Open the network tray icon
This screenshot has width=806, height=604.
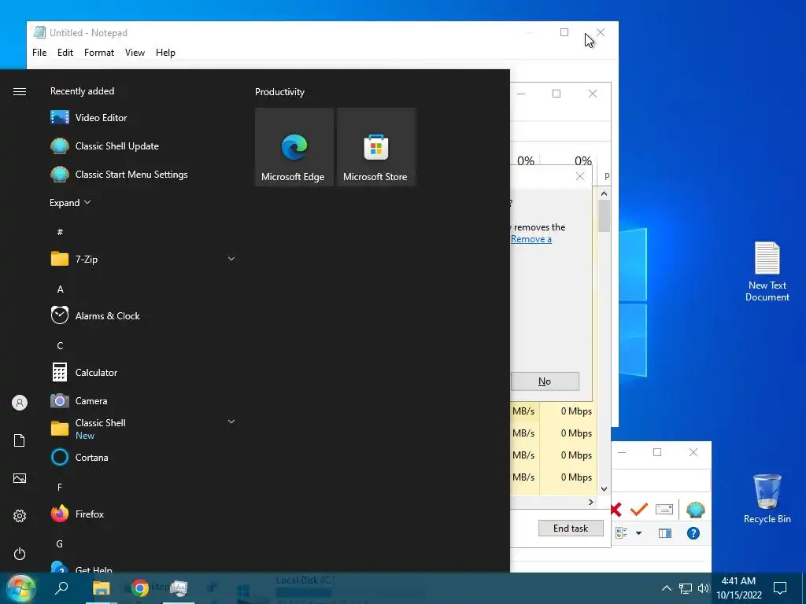point(686,588)
